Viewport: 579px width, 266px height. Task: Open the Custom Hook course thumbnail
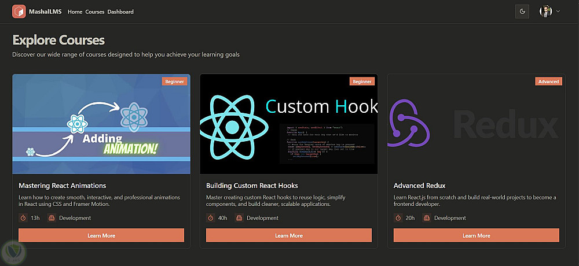point(289,124)
